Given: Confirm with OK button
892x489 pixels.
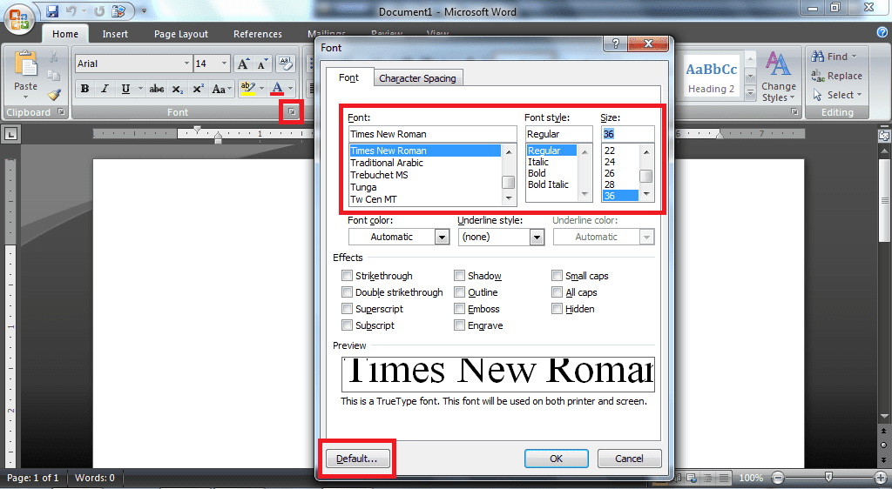Looking at the screenshot, I should coord(556,459).
